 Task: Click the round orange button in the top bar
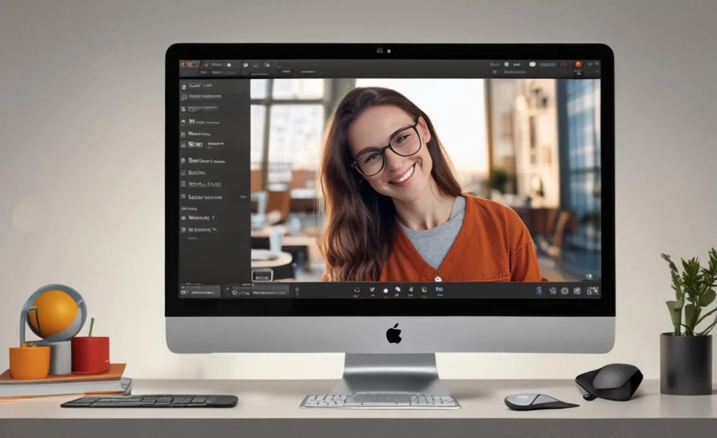coord(578,65)
